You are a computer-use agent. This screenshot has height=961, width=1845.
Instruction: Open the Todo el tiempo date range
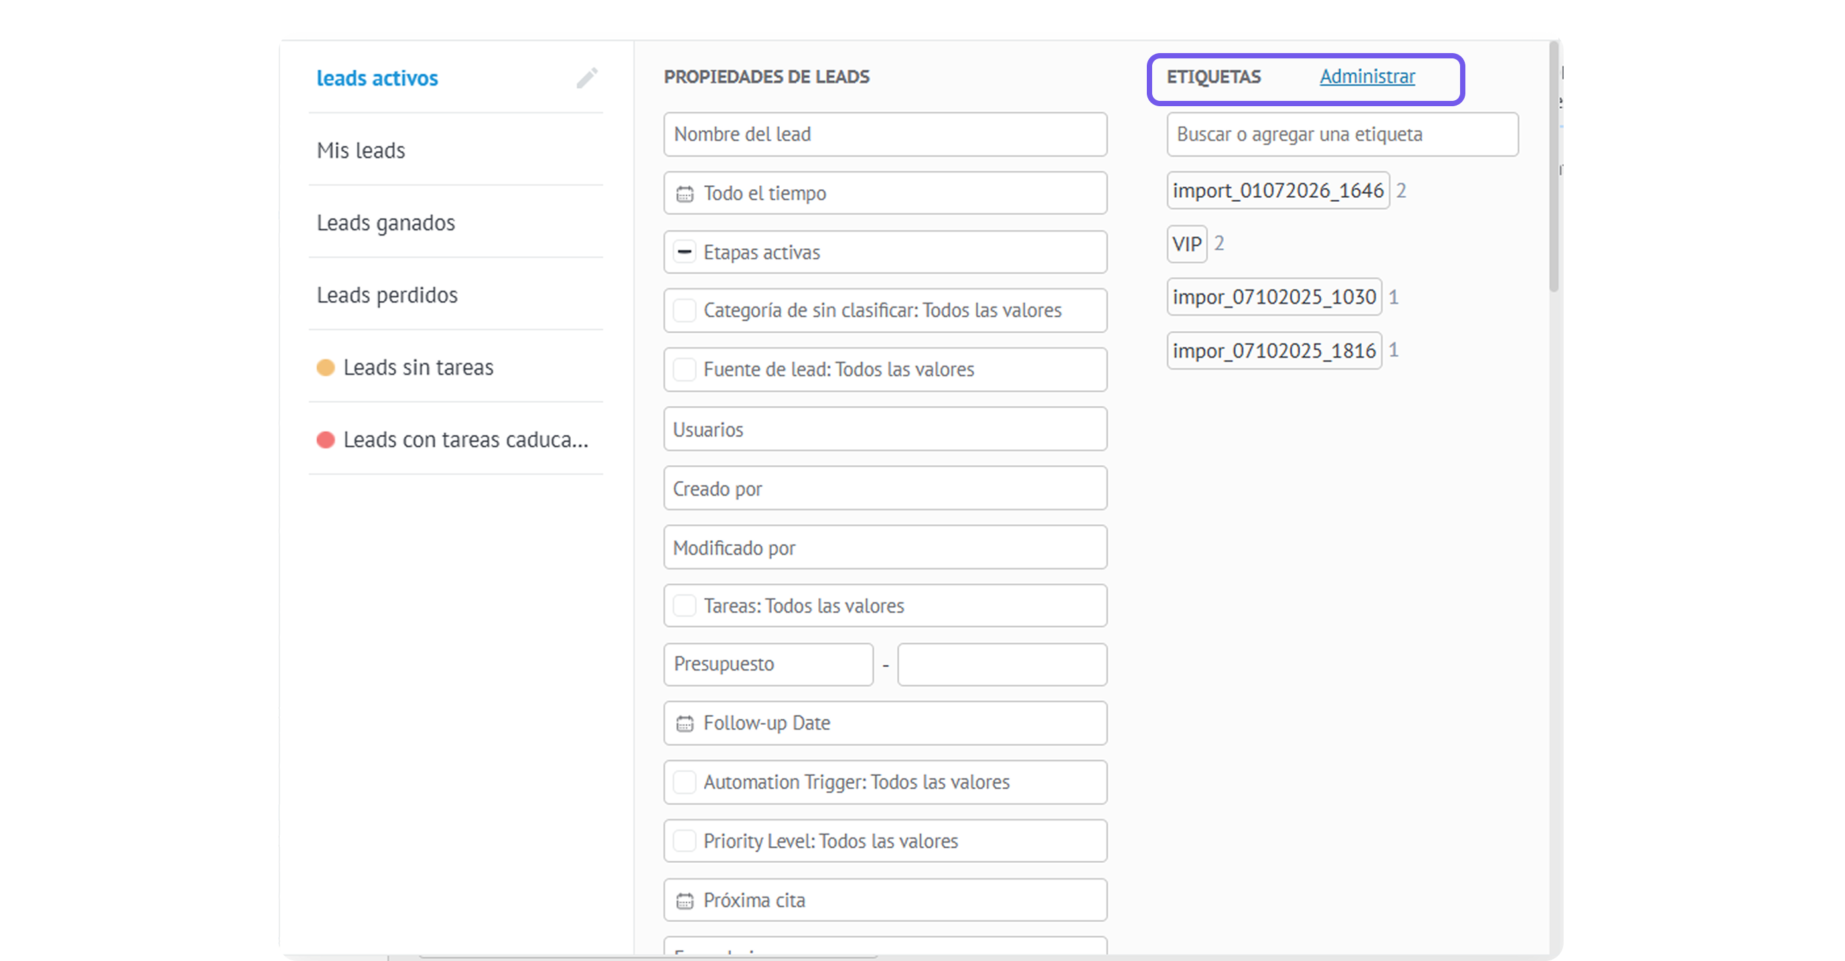(x=885, y=193)
